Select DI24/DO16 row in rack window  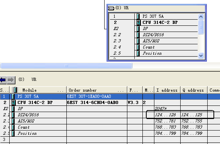pos(154,35)
